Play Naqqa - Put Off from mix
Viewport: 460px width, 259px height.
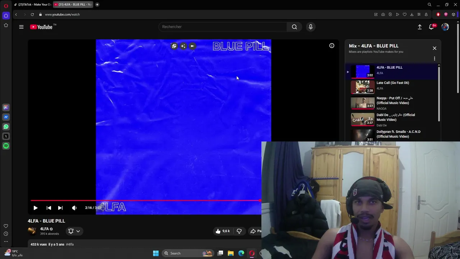(391, 103)
